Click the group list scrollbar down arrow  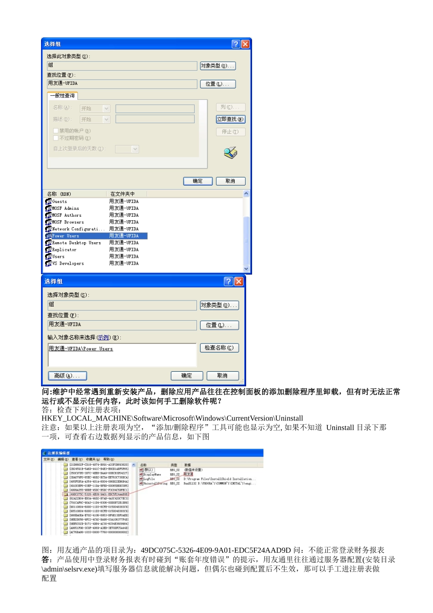246,269
